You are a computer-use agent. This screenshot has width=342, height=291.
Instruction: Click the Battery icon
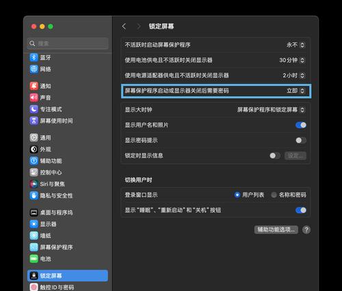point(34,259)
